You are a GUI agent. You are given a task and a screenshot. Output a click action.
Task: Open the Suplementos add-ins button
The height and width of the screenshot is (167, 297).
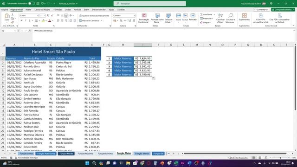click(x=244, y=17)
